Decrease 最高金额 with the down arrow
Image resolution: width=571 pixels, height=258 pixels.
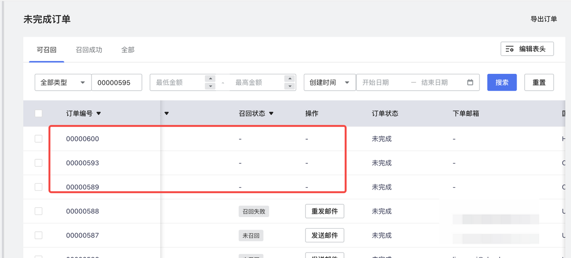[290, 86]
